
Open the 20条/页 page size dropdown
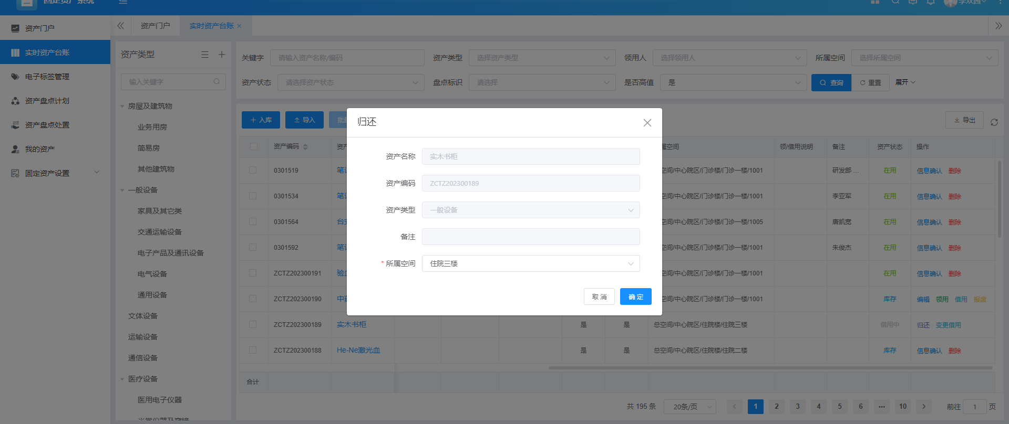pyautogui.click(x=689, y=407)
